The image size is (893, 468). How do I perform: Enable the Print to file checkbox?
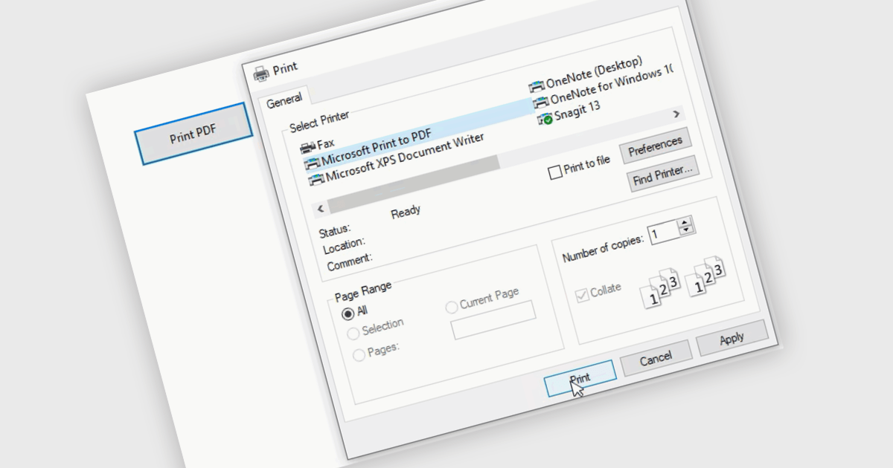555,173
